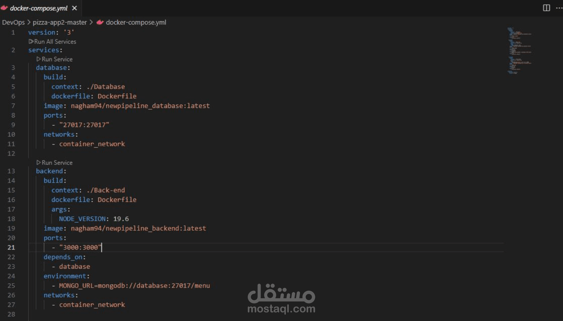
Task: Click the build key on line 4
Action: coord(53,77)
